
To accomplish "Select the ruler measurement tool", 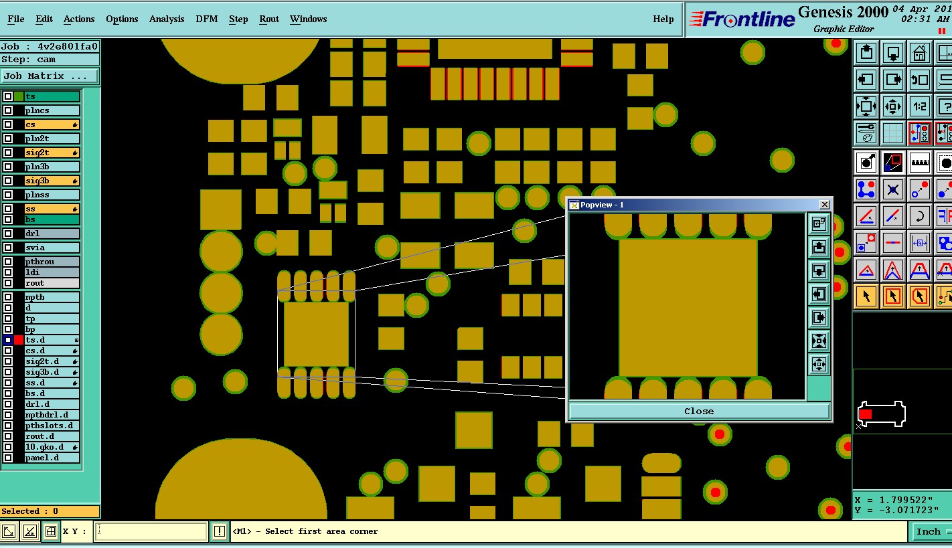I will (x=920, y=162).
